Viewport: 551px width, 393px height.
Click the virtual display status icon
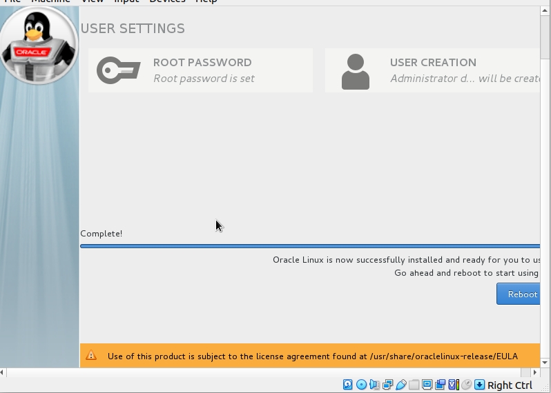click(427, 385)
